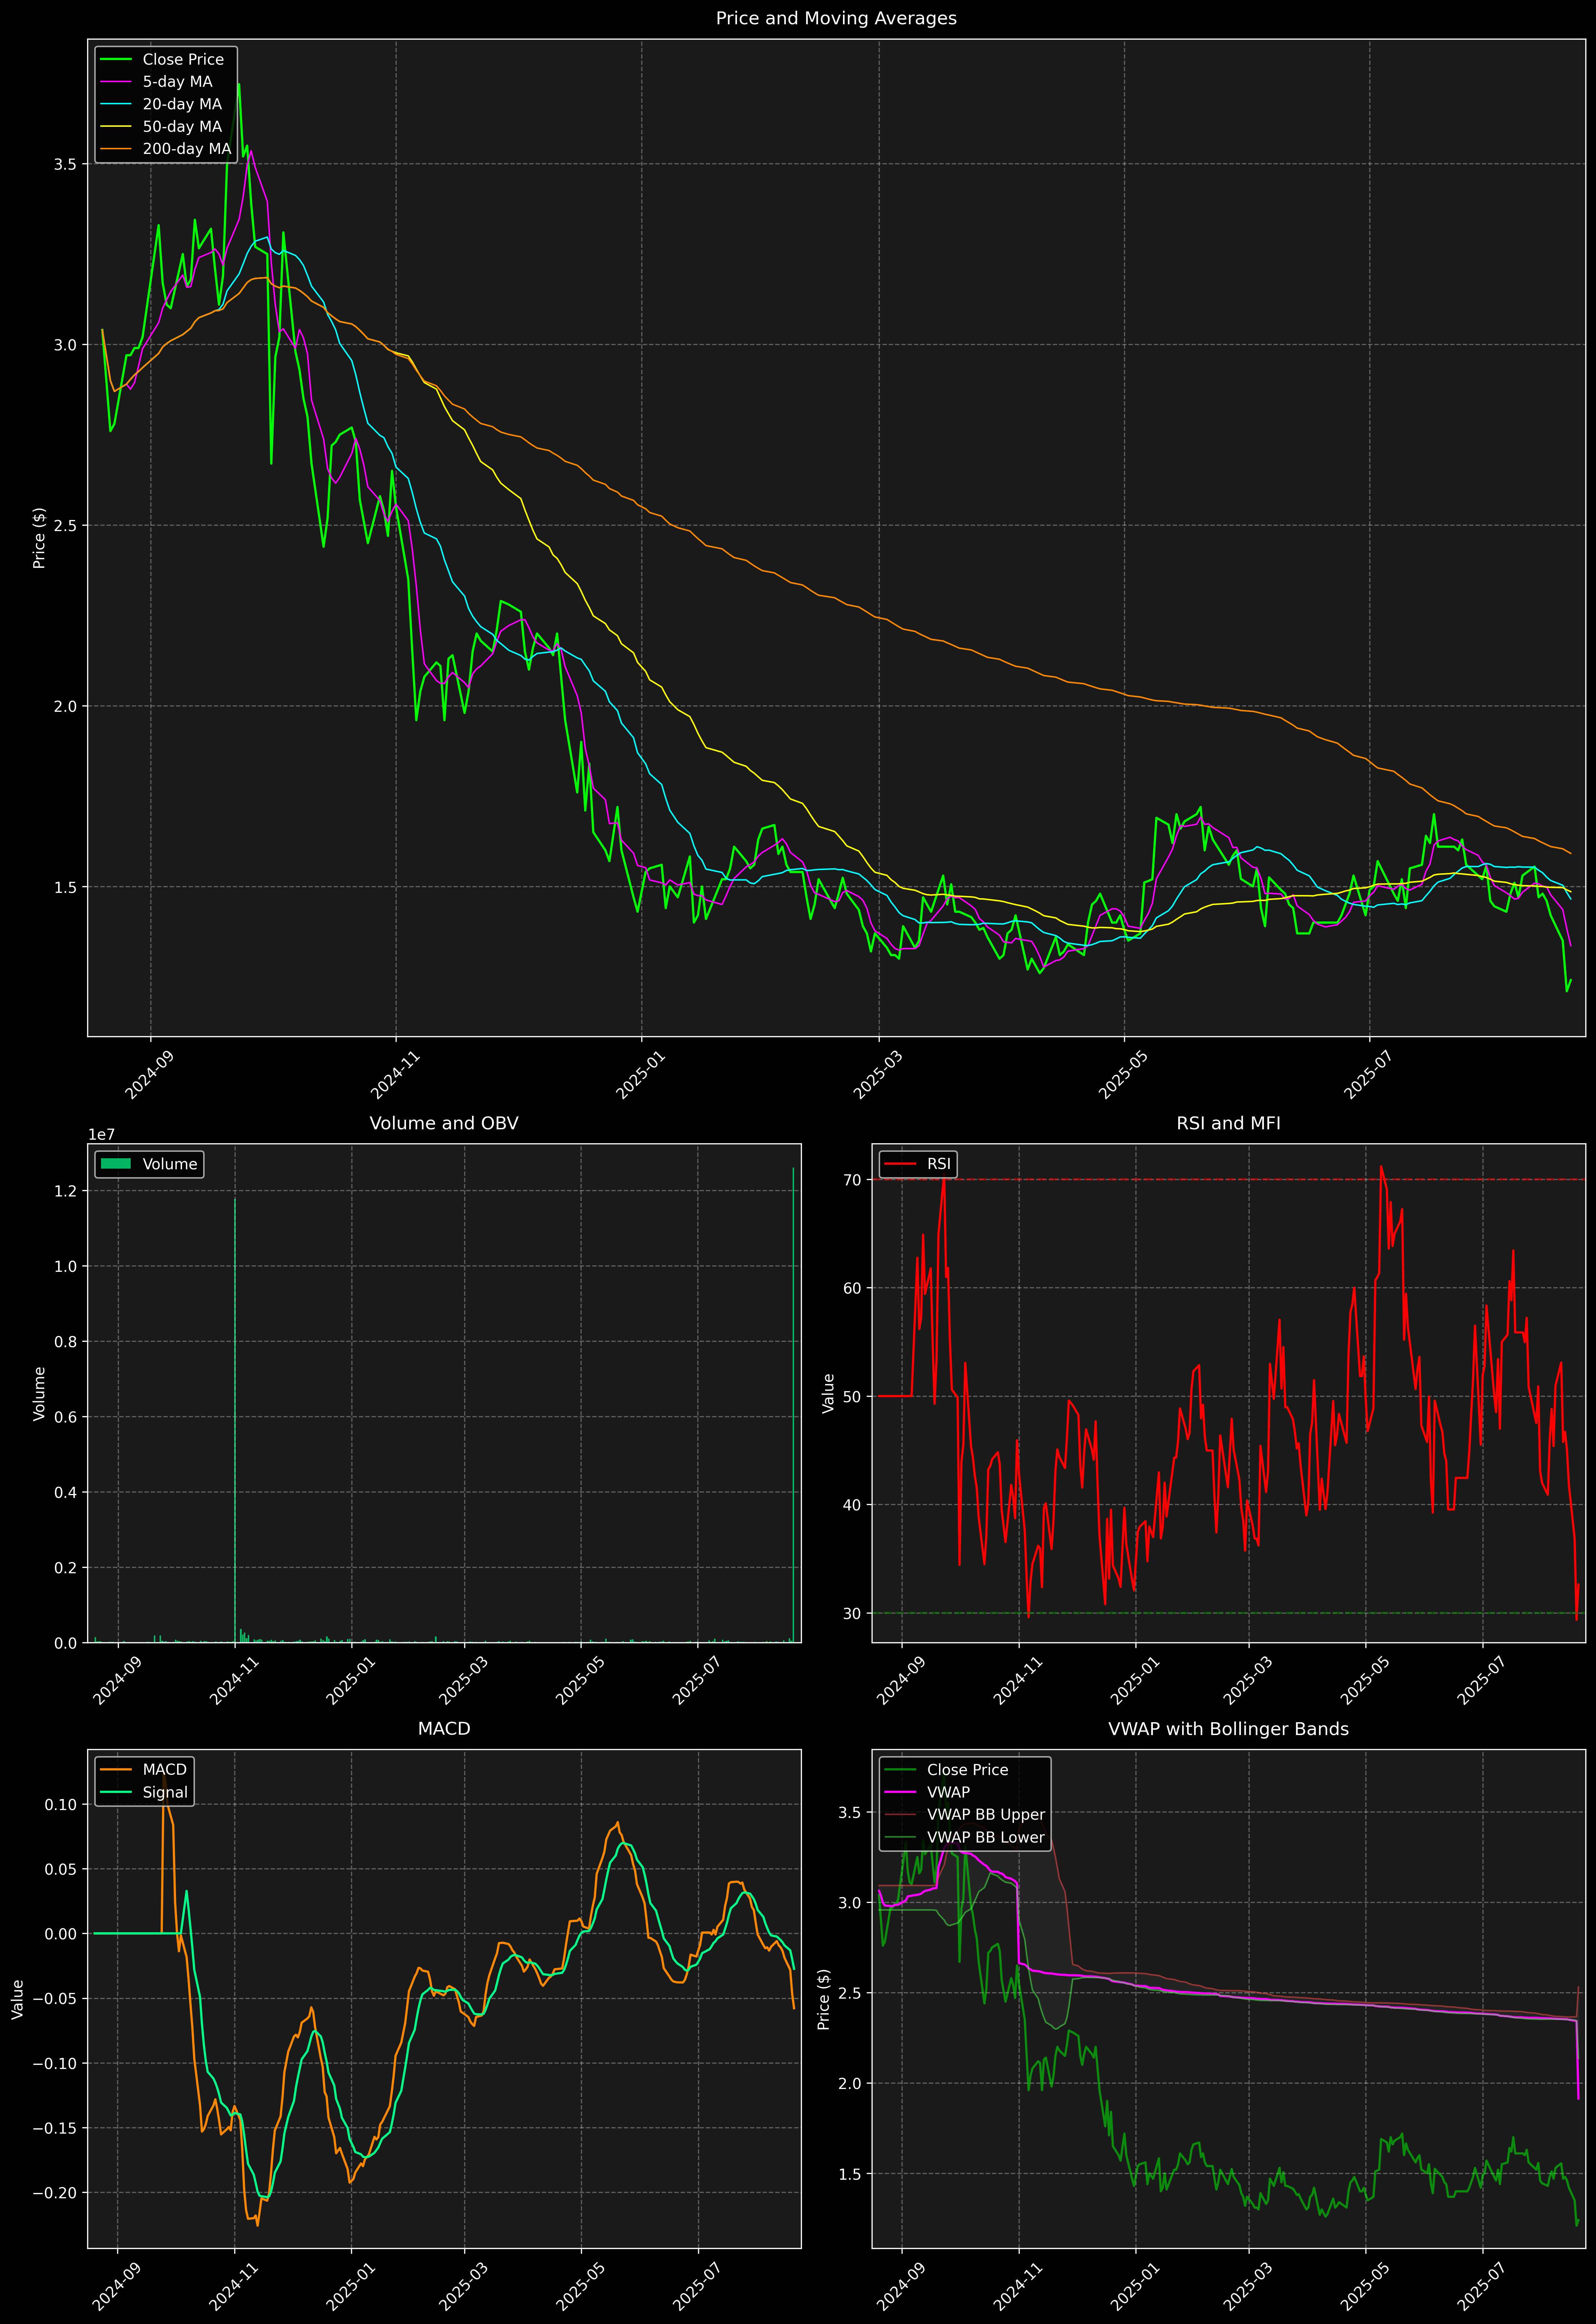Click the 70 label on the RSI axis
The width and height of the screenshot is (1596, 2324).
click(x=852, y=1180)
